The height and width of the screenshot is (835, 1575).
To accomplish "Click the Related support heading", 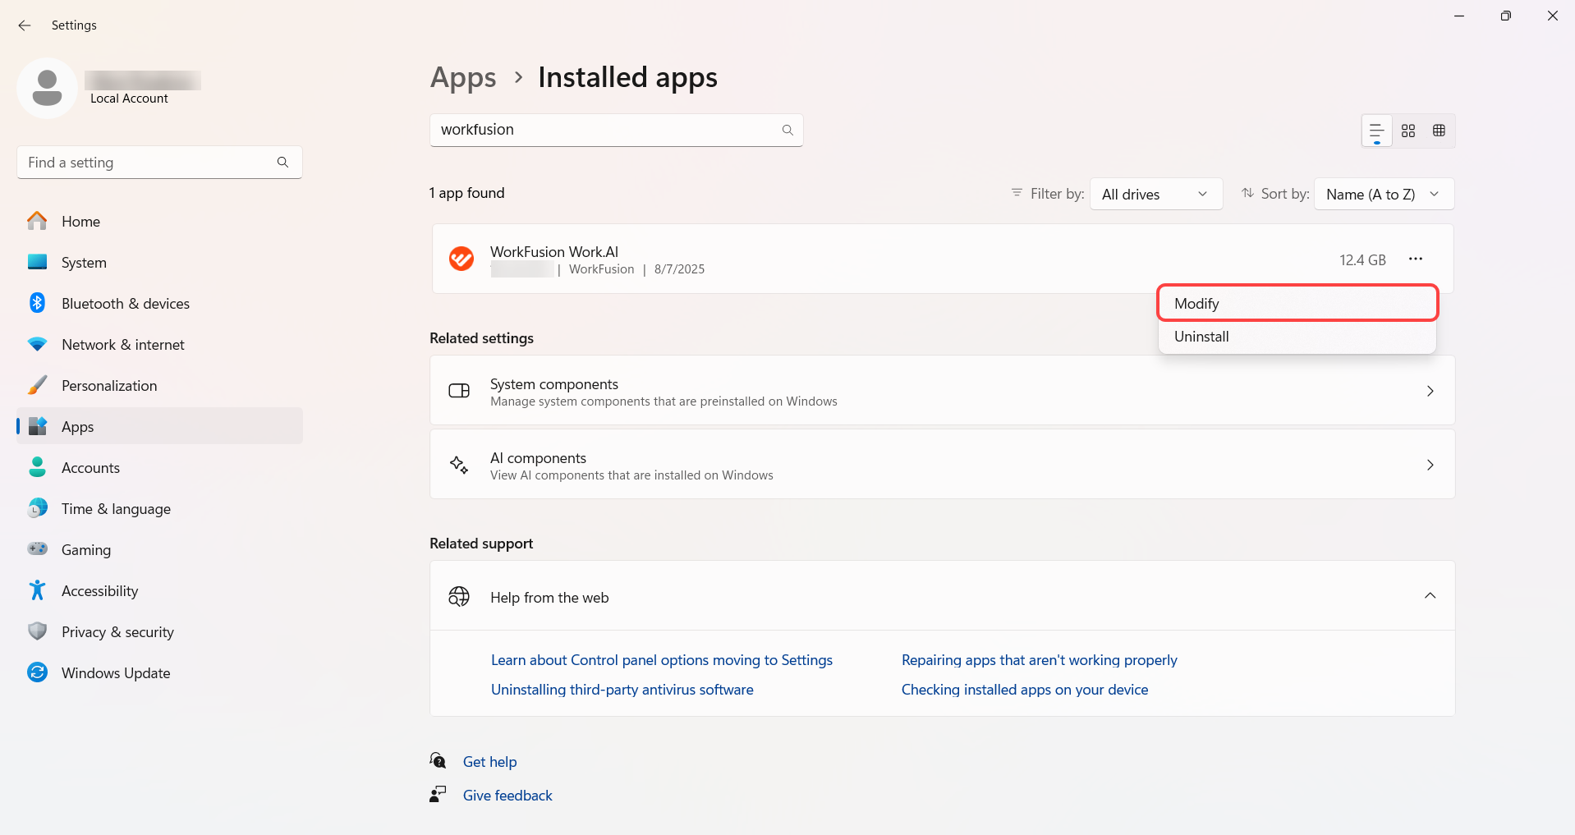I will (481, 544).
